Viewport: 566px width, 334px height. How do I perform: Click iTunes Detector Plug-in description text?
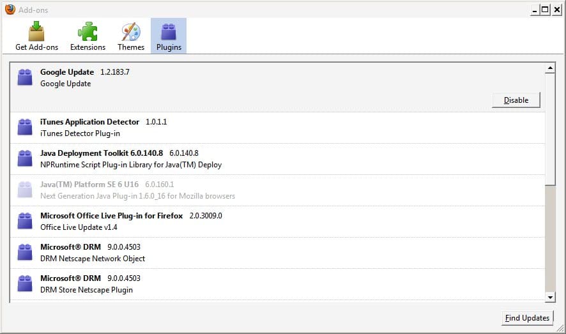pos(80,133)
